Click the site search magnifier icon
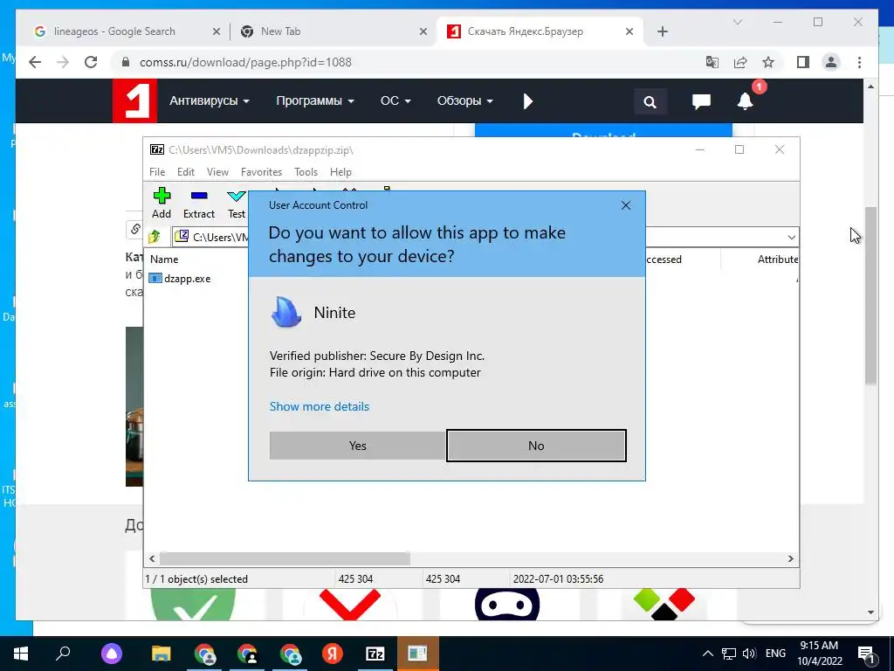 [650, 101]
